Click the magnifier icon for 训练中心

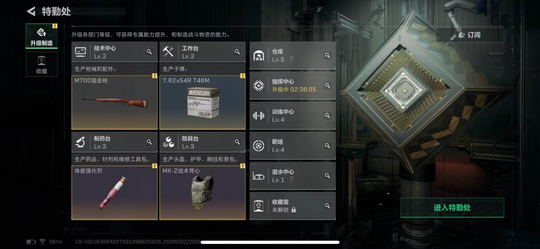tap(327, 115)
